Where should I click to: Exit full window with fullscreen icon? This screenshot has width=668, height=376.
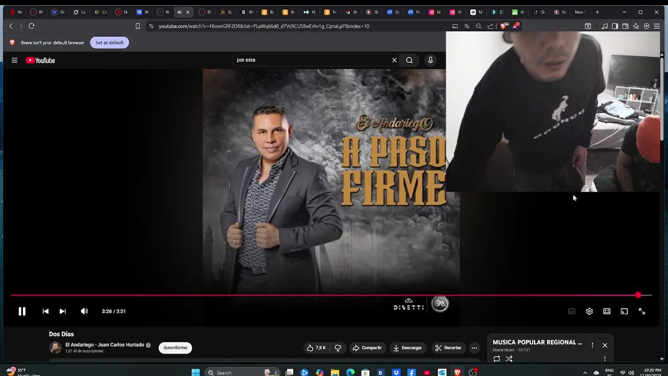click(x=642, y=311)
